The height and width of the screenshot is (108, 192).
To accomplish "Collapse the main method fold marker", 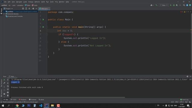I will 47,27.
